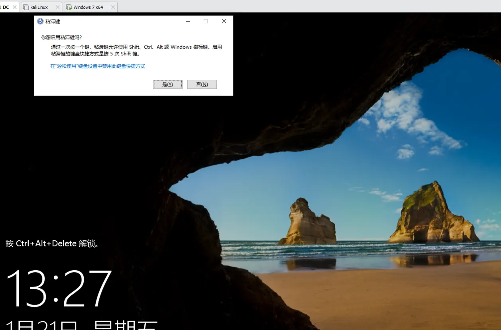Close the kali Linux tab
501x330 pixels.
pos(57,7)
